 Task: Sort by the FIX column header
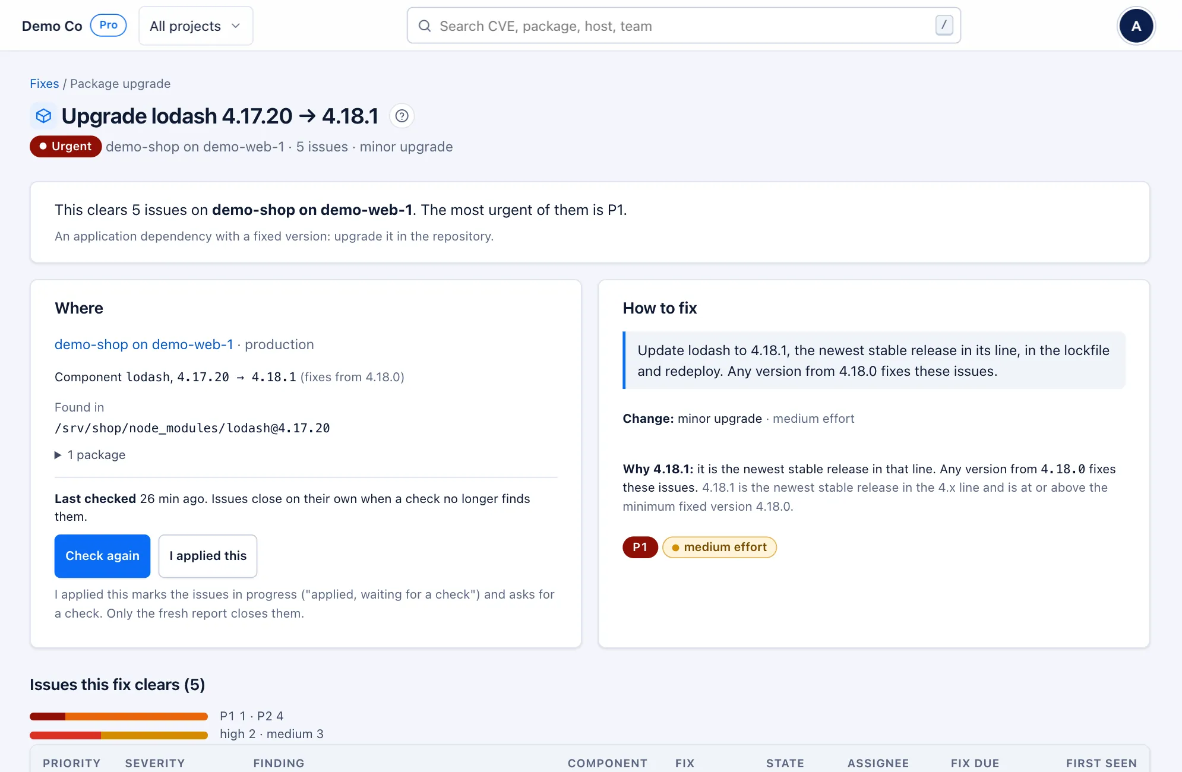tap(685, 763)
